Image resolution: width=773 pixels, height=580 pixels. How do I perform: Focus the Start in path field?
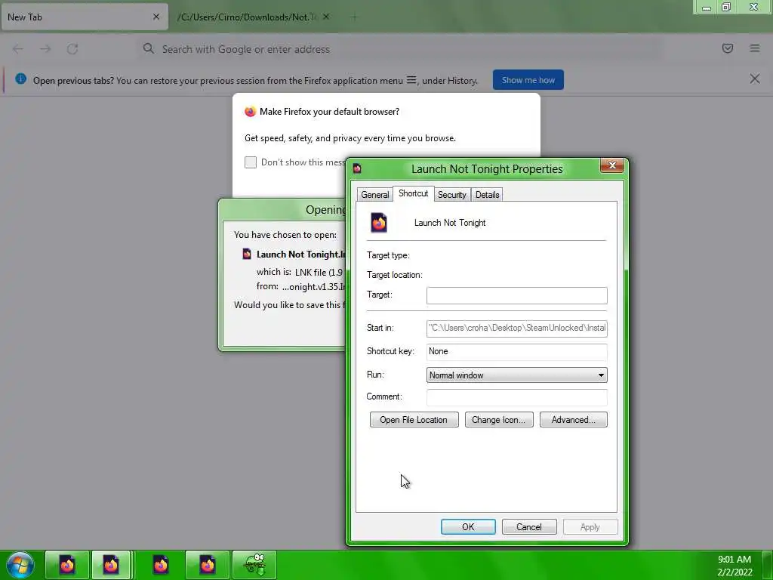(x=516, y=328)
